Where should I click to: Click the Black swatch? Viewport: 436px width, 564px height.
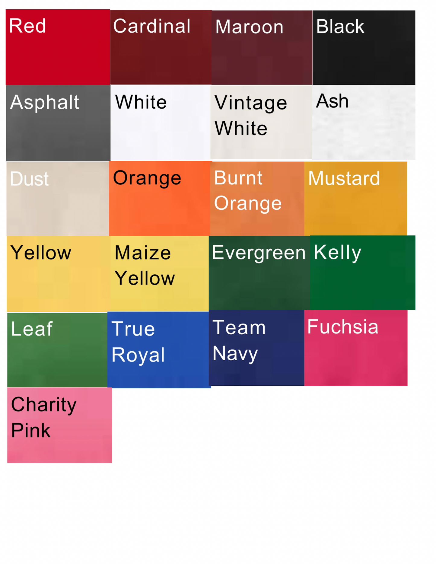click(364, 48)
